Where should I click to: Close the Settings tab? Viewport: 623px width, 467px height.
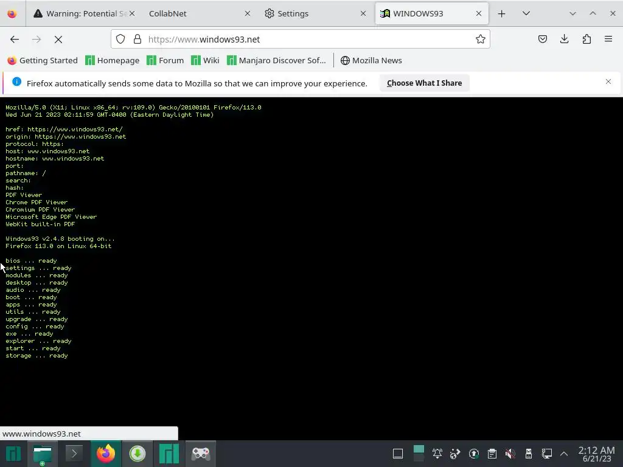click(x=363, y=13)
